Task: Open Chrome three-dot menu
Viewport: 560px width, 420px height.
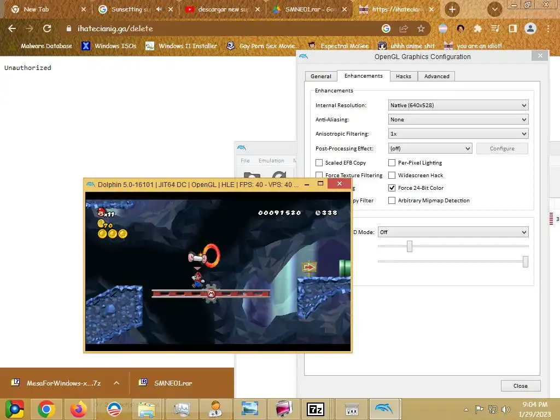Action: click(548, 28)
